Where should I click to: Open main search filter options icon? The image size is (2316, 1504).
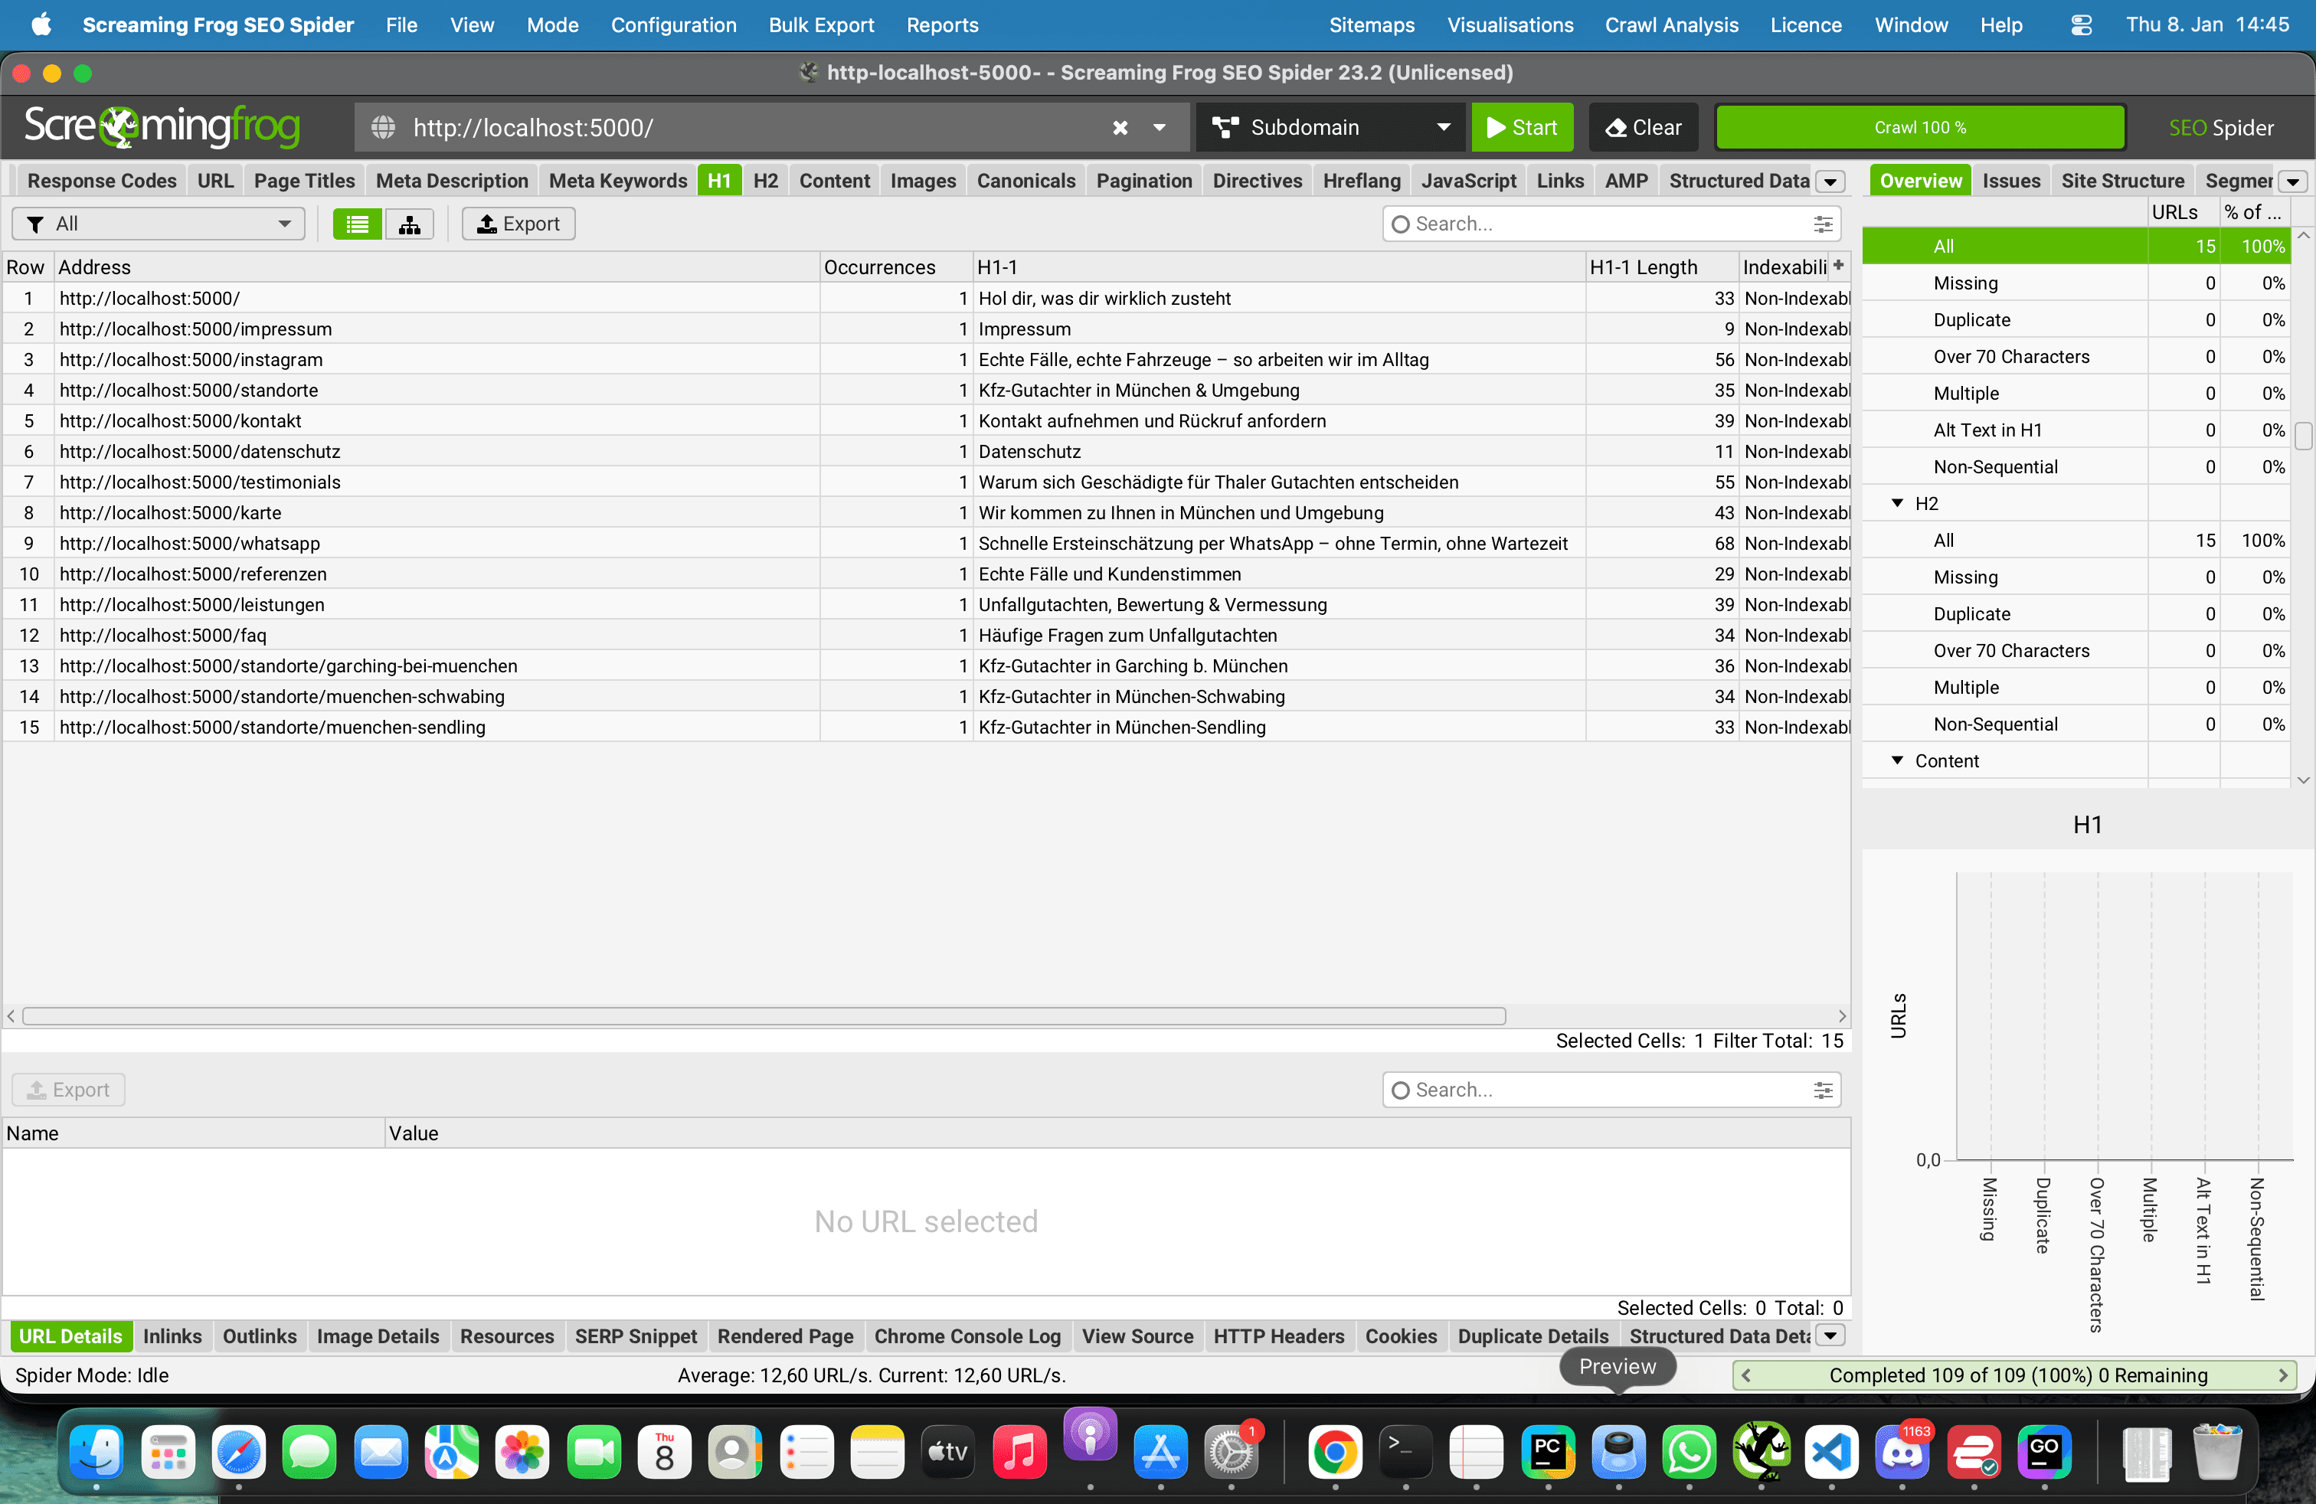tap(1823, 224)
